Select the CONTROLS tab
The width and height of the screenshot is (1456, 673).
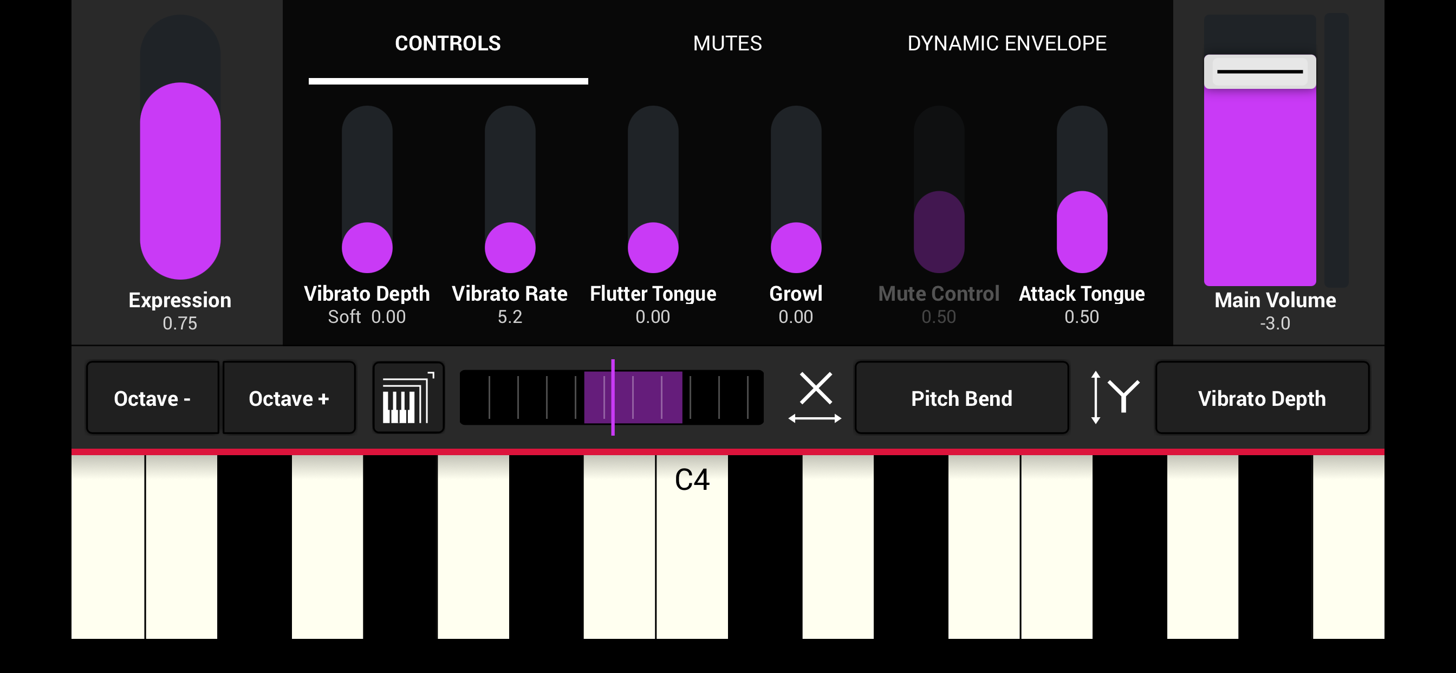click(447, 43)
